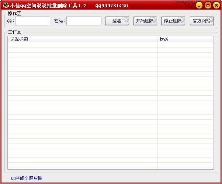This screenshot has width=222, height=184.
Task: Click the title text 小佳QQ空间说说批量删除工具1.2
Action: (x=48, y=6)
